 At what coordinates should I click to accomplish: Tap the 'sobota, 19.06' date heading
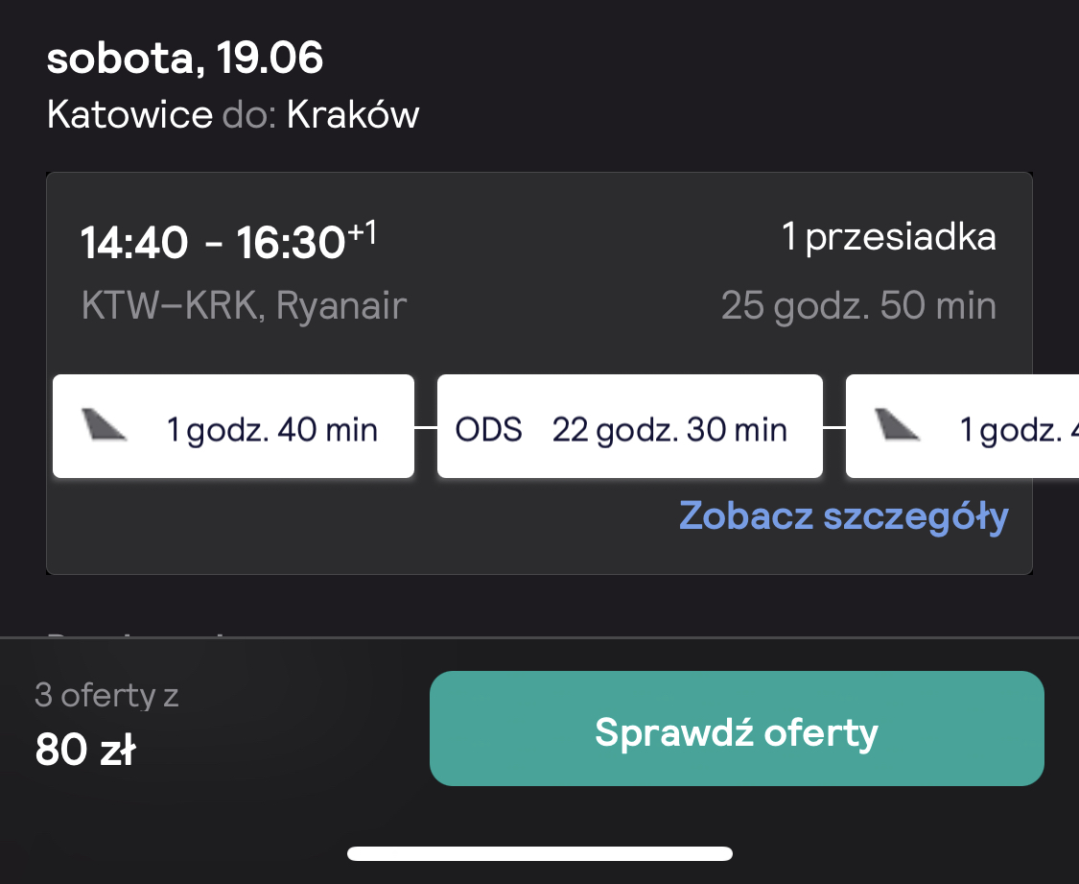(x=184, y=58)
